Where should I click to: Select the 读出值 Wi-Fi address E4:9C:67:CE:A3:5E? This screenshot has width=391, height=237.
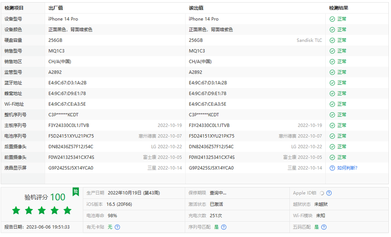coord(208,104)
